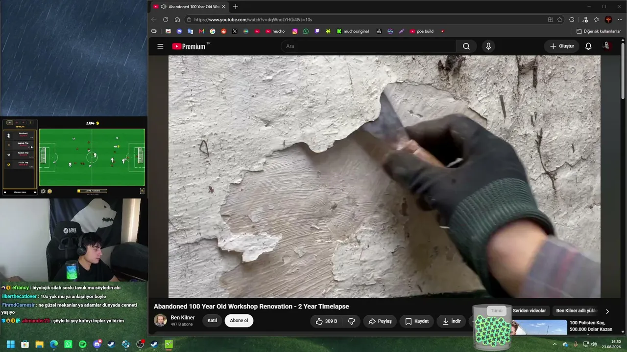Open the volume control in system tray
The image size is (627, 352).
[594, 344]
